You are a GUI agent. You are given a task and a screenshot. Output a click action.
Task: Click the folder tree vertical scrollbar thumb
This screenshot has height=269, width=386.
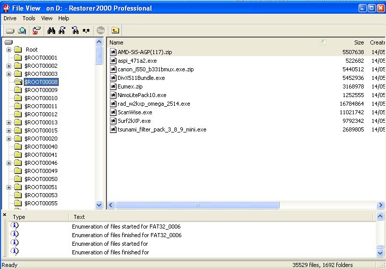point(99,55)
